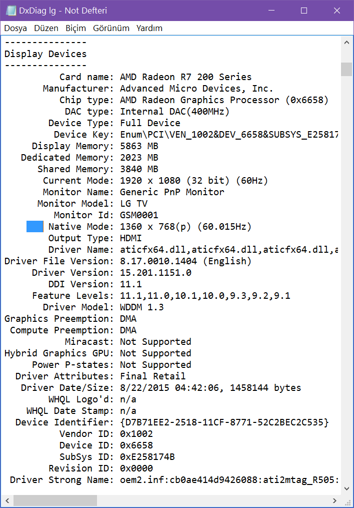Close the DxDiag lg window
Viewport: 354px width, 508px height.
[337, 11]
